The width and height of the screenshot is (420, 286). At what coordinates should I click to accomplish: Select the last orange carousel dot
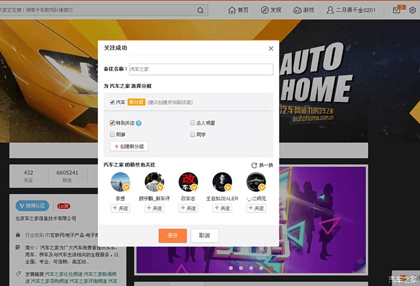[271, 268]
